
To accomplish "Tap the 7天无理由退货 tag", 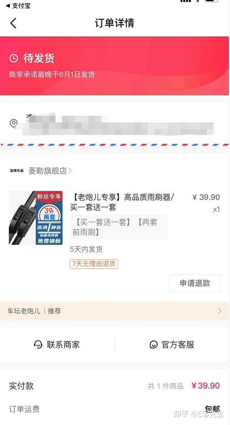I will (94, 263).
